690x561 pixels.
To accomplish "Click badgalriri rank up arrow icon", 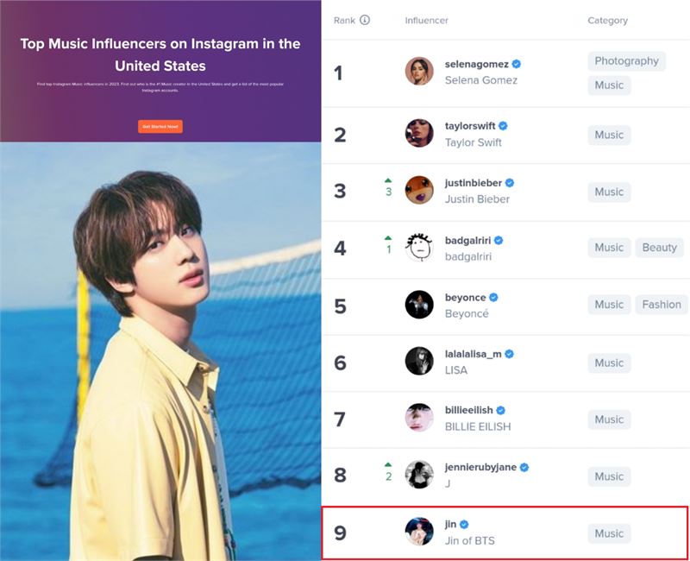I will (x=387, y=238).
